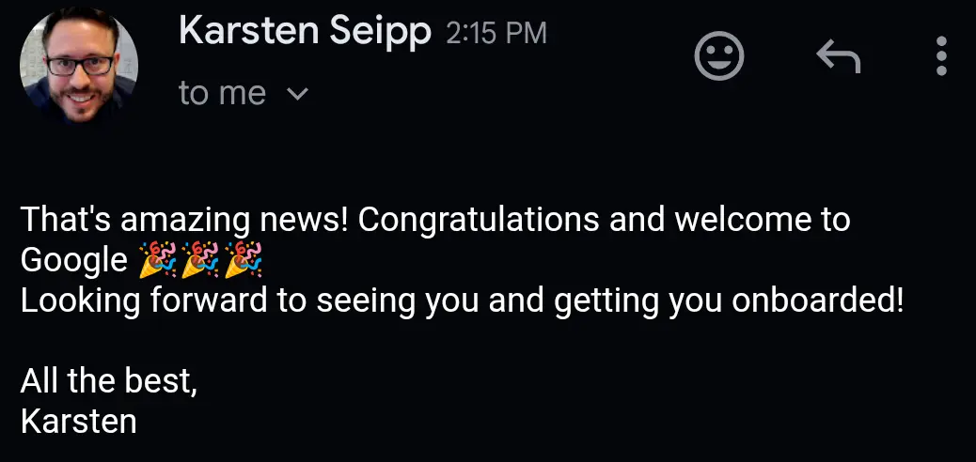Click the middle party popper emoji
The image size is (976, 462).
tap(200, 260)
